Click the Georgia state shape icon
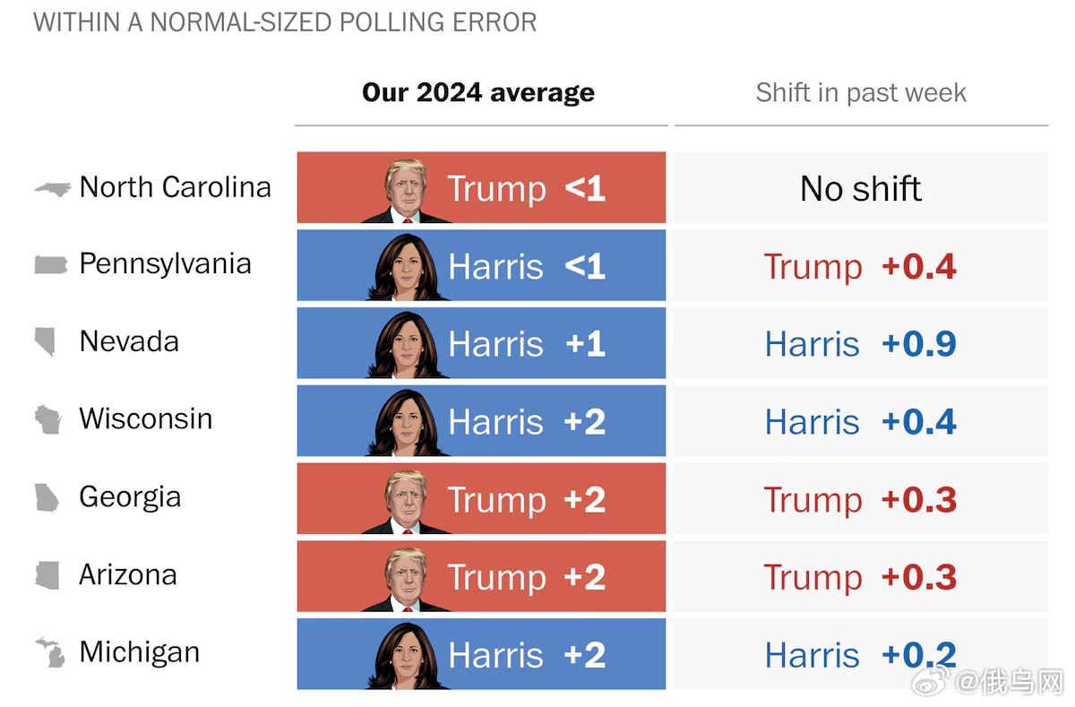The width and height of the screenshot is (1075, 707). [x=47, y=497]
